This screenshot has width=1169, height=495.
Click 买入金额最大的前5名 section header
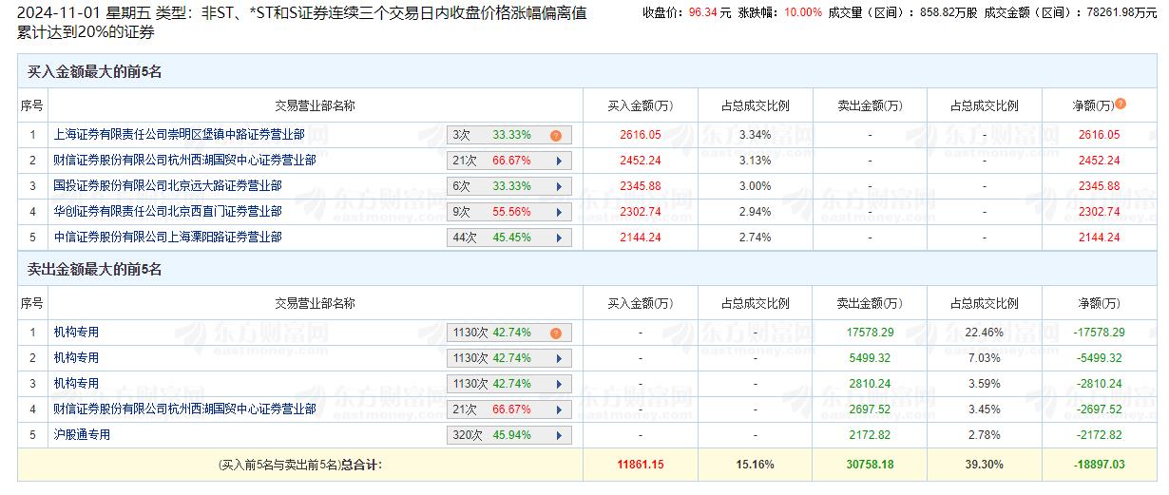point(94,72)
